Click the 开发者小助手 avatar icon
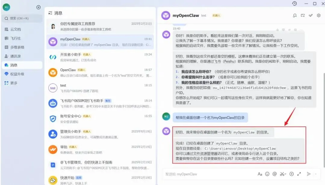Screen dimensions: 325x185 click(x=53, y=57)
